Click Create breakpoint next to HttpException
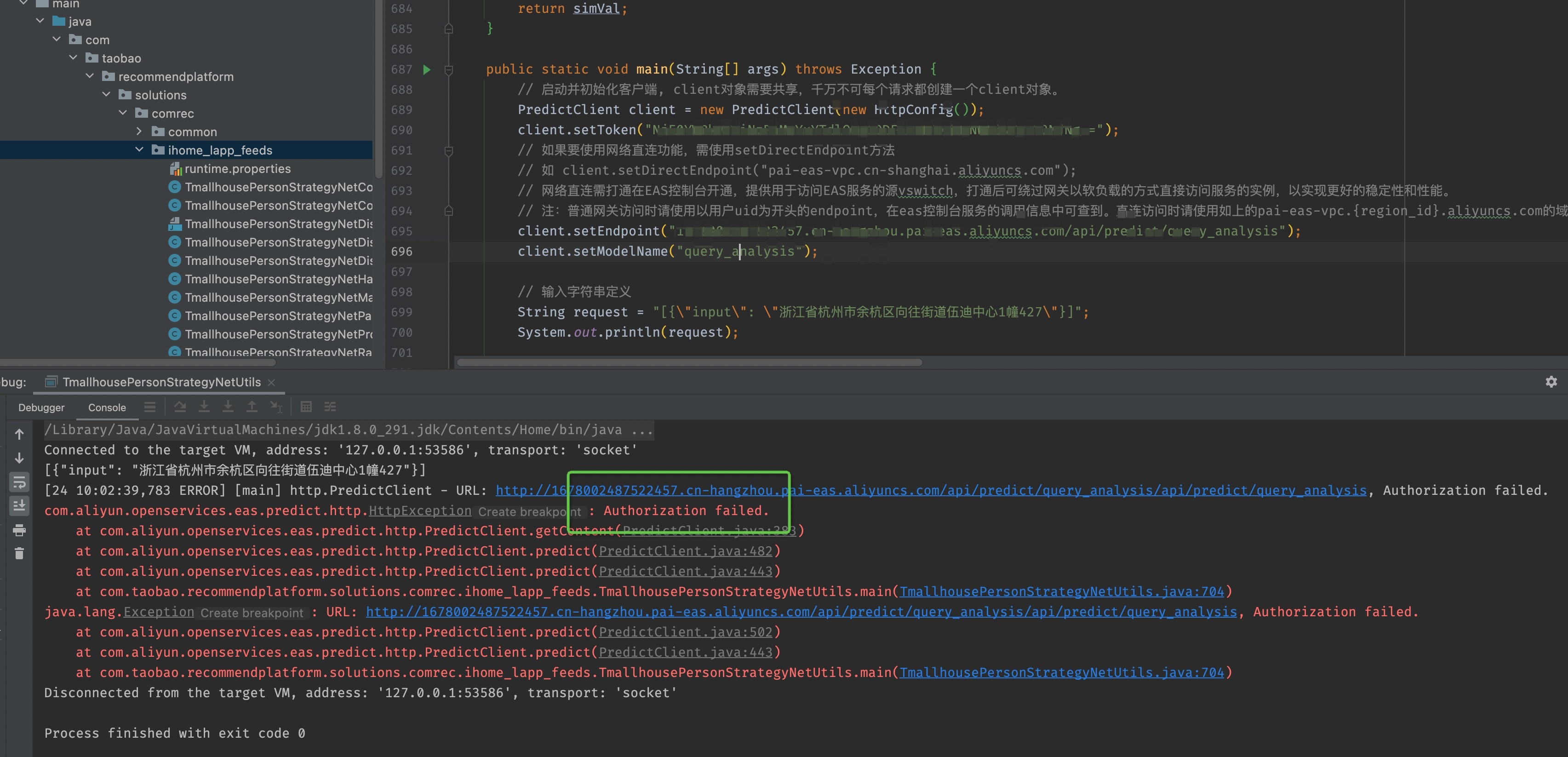Screen dimensions: 1568x757 point(530,511)
